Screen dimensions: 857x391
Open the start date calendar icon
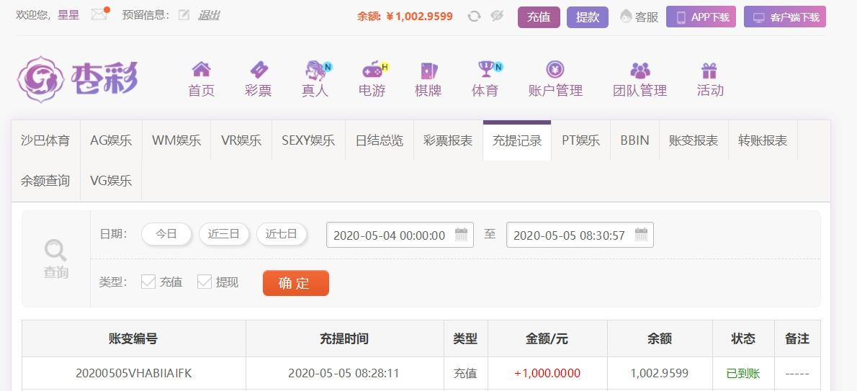(462, 235)
